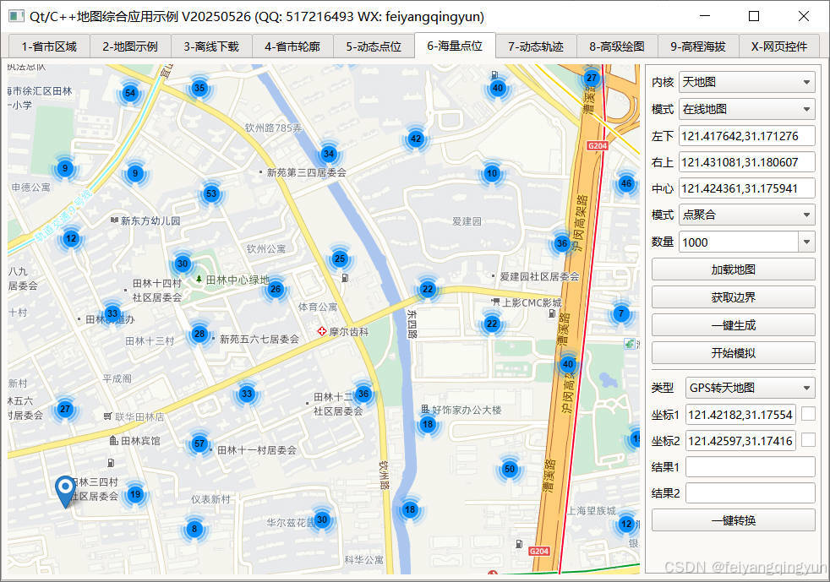
Task: Click cluster marker numbered 25
Action: click(340, 258)
